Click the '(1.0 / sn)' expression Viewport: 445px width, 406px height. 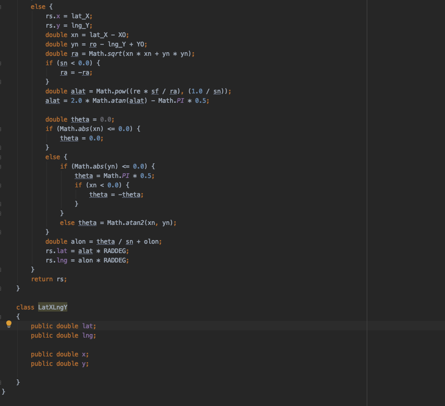206,91
